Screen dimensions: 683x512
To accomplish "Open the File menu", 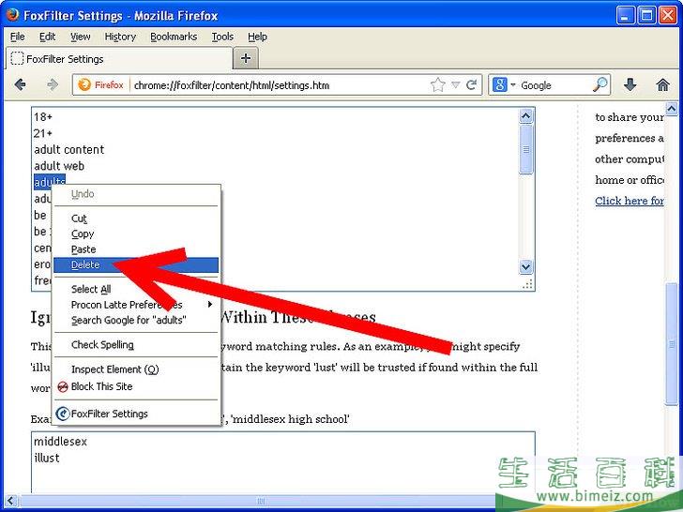I will (18, 37).
